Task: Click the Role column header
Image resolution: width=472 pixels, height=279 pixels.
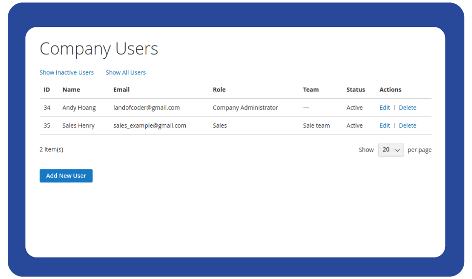Action: (x=219, y=90)
